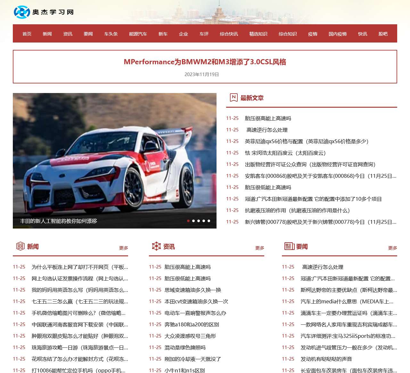This screenshot has width=410, height=373.
Task: Open 斯柯达野帝的主要优缺点 article
Action: point(349,290)
